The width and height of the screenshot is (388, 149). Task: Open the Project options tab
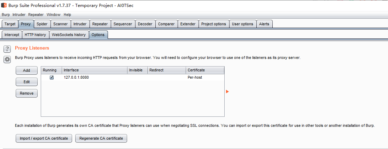214,24
